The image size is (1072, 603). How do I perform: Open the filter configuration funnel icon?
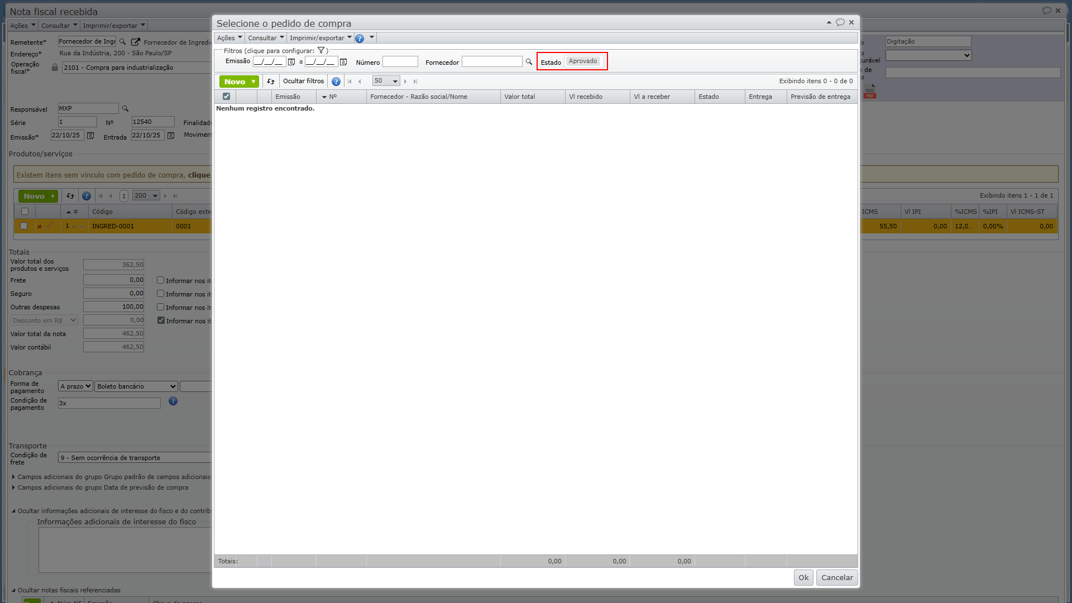[x=321, y=50]
